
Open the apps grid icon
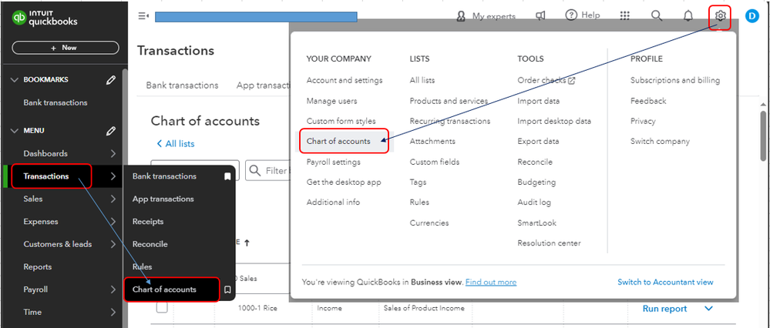coord(624,15)
